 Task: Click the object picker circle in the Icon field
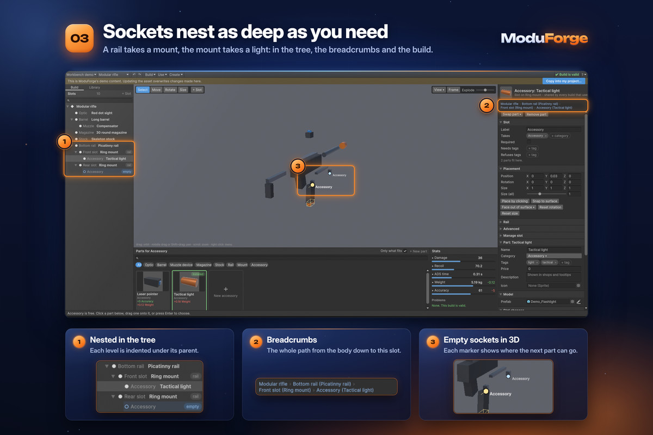point(578,285)
